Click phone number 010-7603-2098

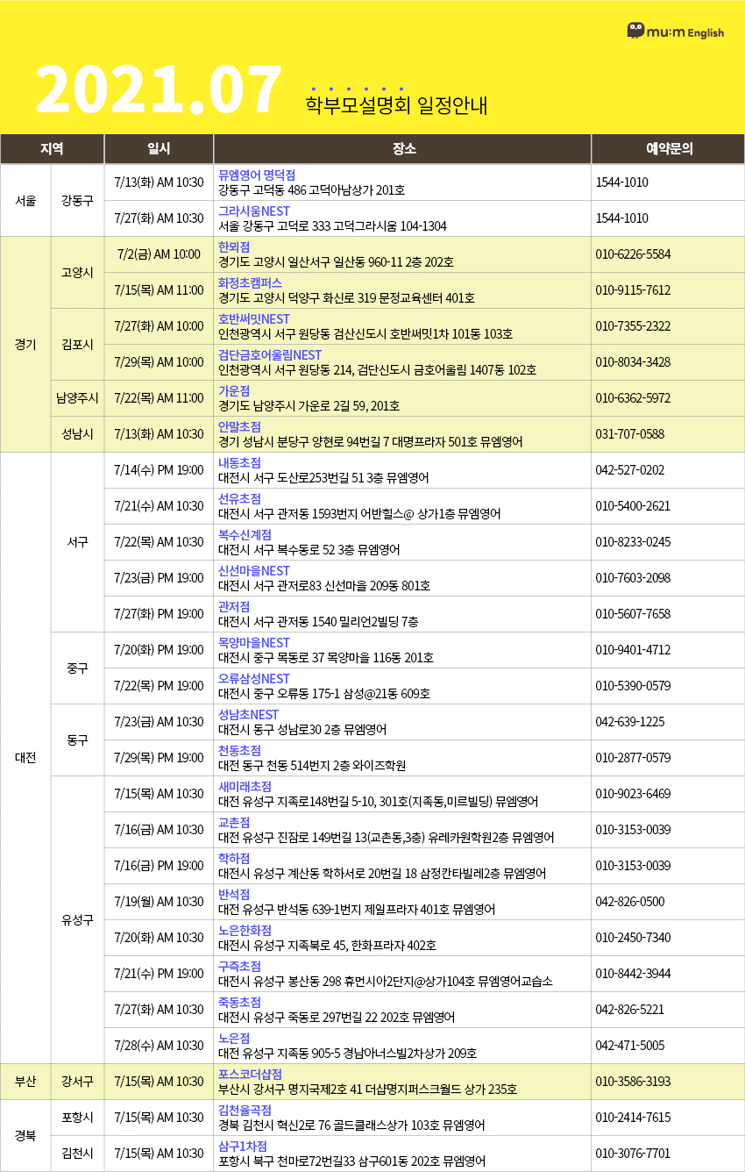coord(633,578)
